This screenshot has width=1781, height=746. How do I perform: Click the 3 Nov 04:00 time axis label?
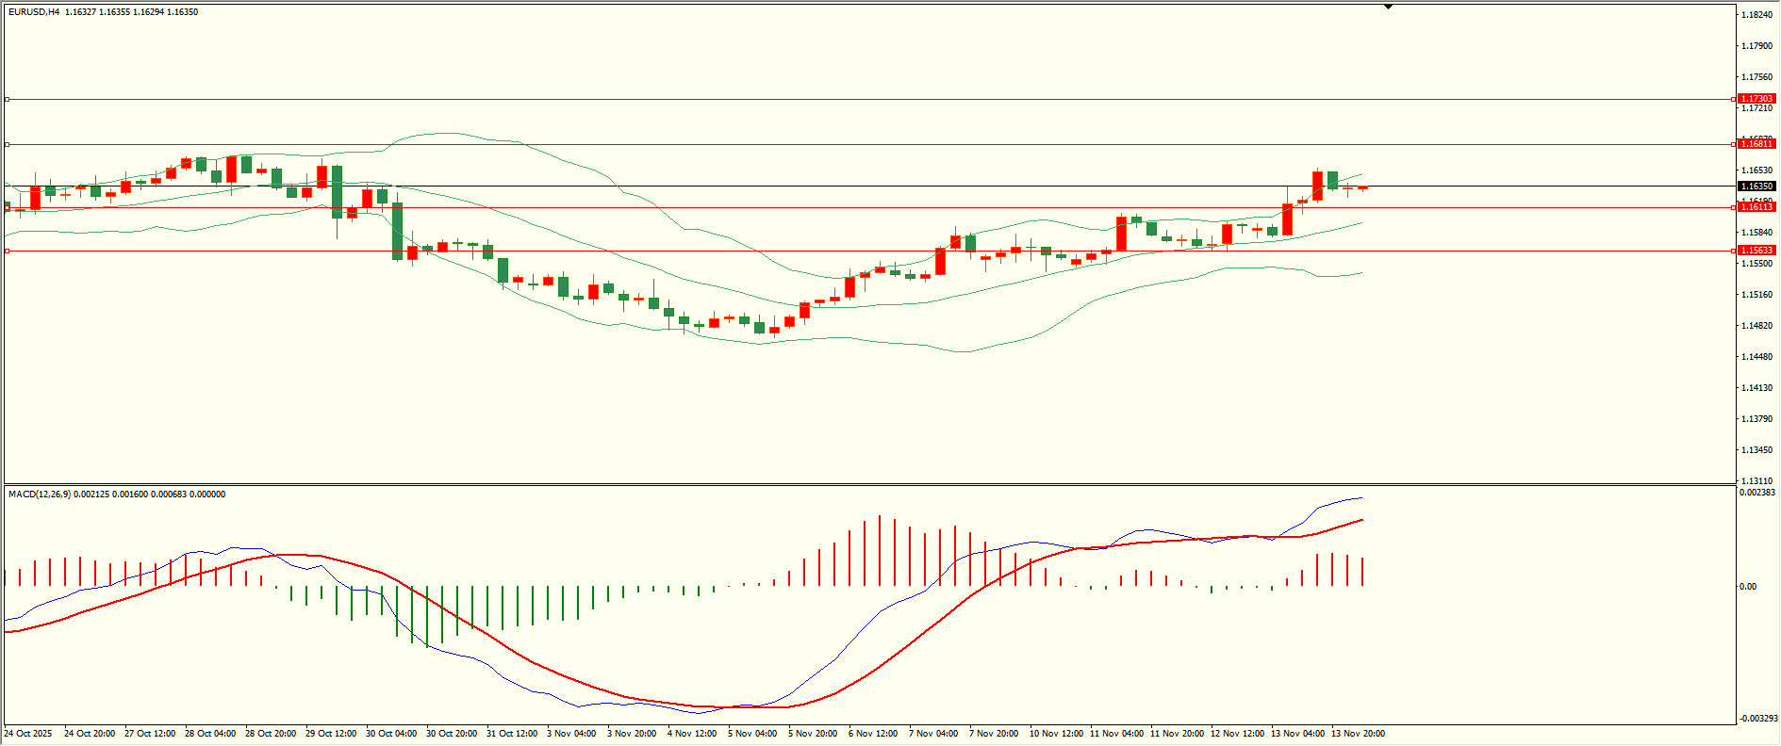click(x=571, y=734)
